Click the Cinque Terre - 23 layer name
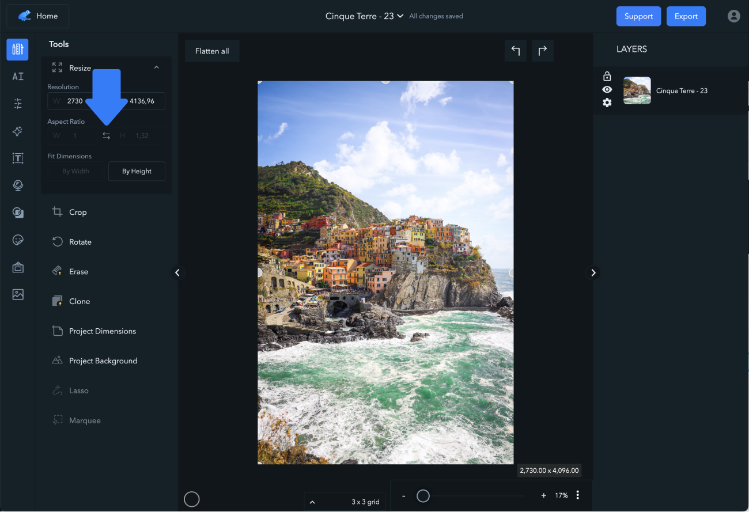This screenshot has height=512, width=749. pyautogui.click(x=682, y=91)
